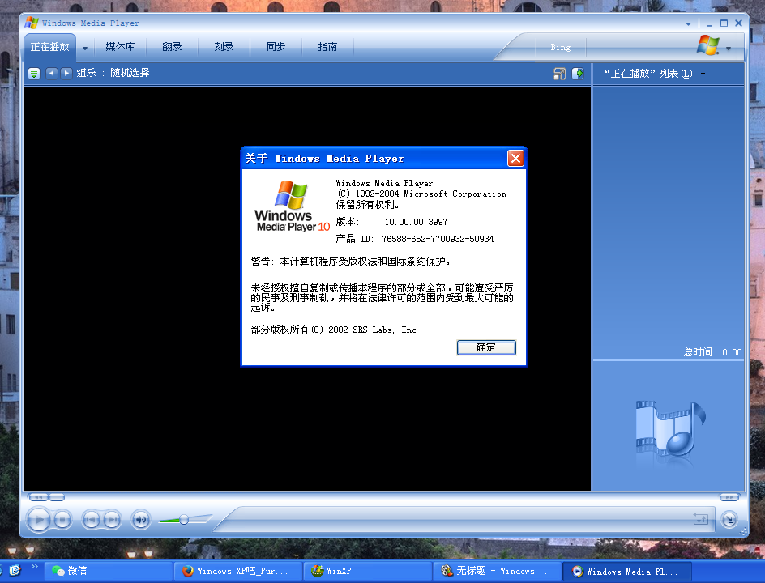Click the volume slider handle
The height and width of the screenshot is (583, 765).
click(184, 519)
